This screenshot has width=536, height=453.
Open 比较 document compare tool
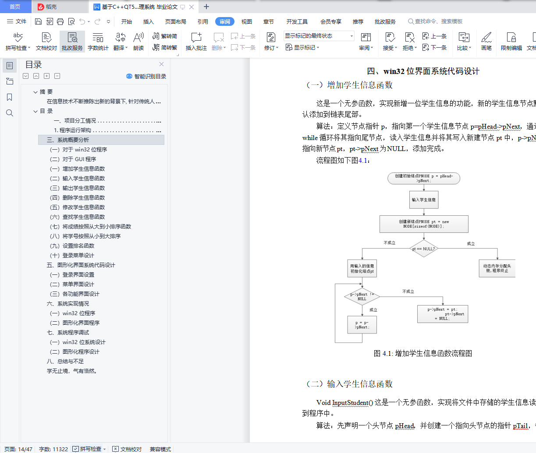point(464,42)
